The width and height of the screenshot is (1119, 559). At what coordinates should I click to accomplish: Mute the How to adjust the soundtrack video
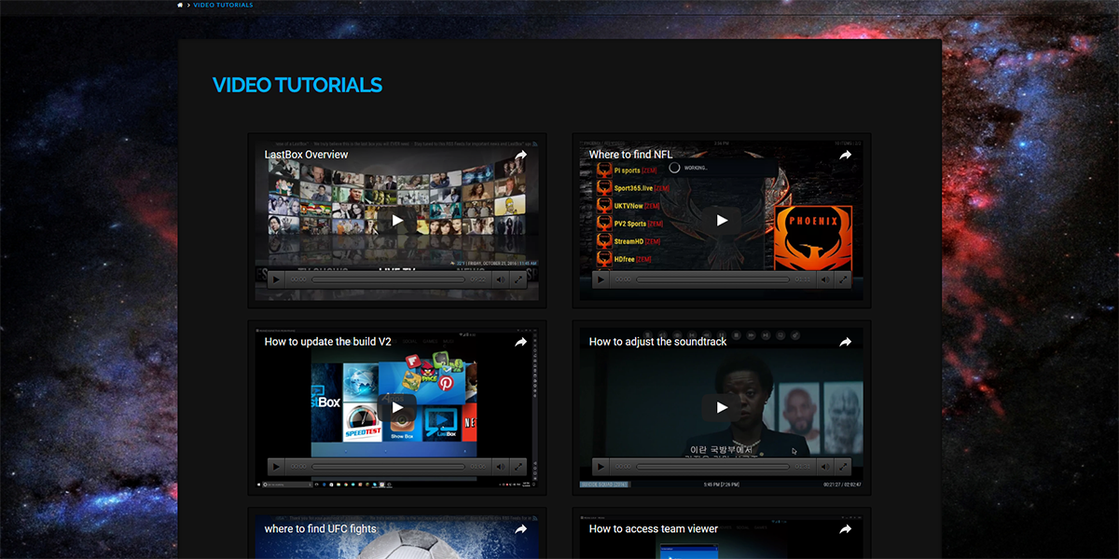point(824,466)
